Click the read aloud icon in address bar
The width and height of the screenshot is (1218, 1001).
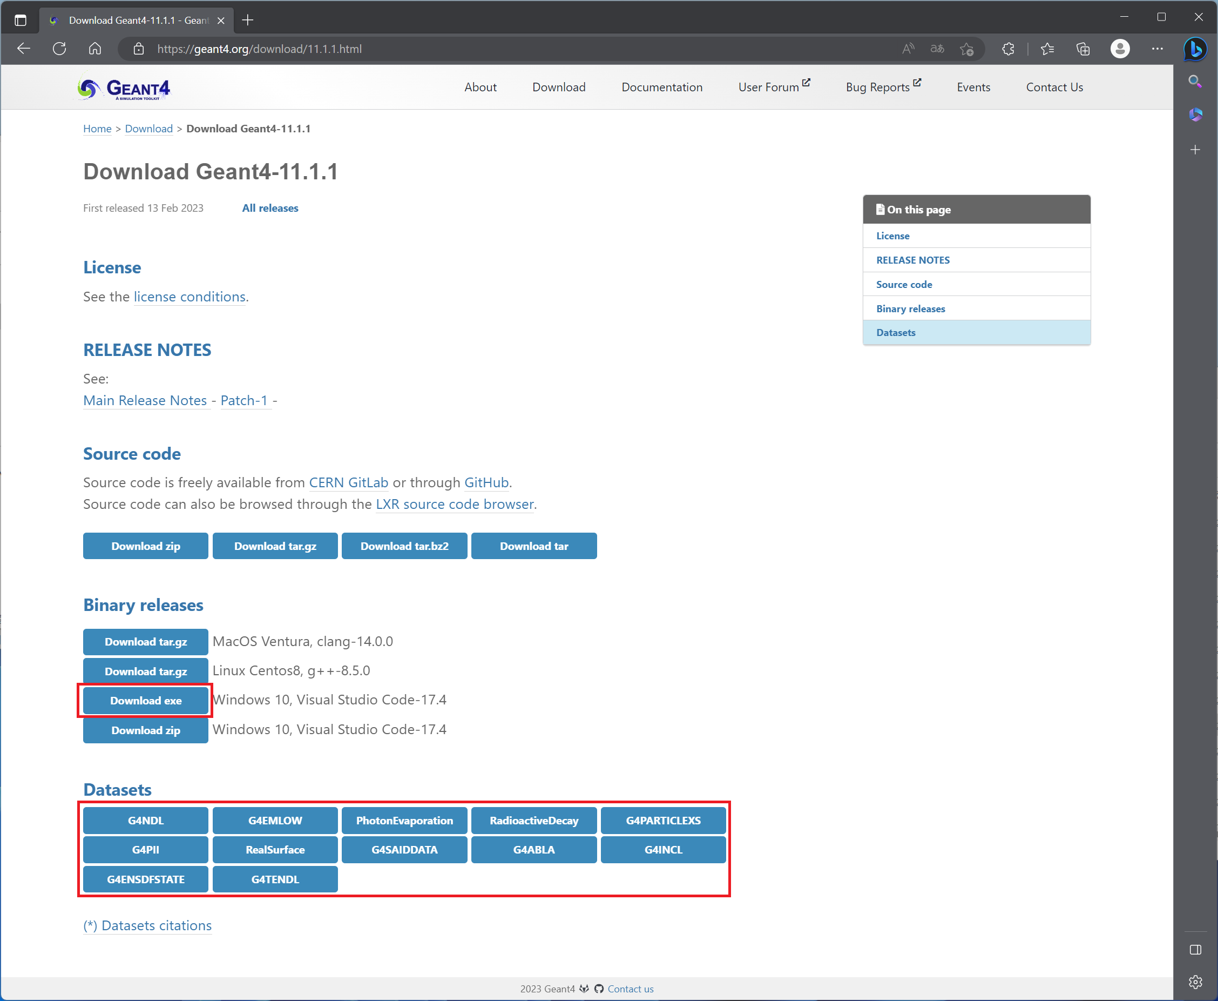[x=908, y=49]
